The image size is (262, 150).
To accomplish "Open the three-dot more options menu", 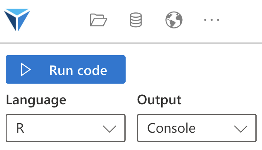I will (x=212, y=20).
